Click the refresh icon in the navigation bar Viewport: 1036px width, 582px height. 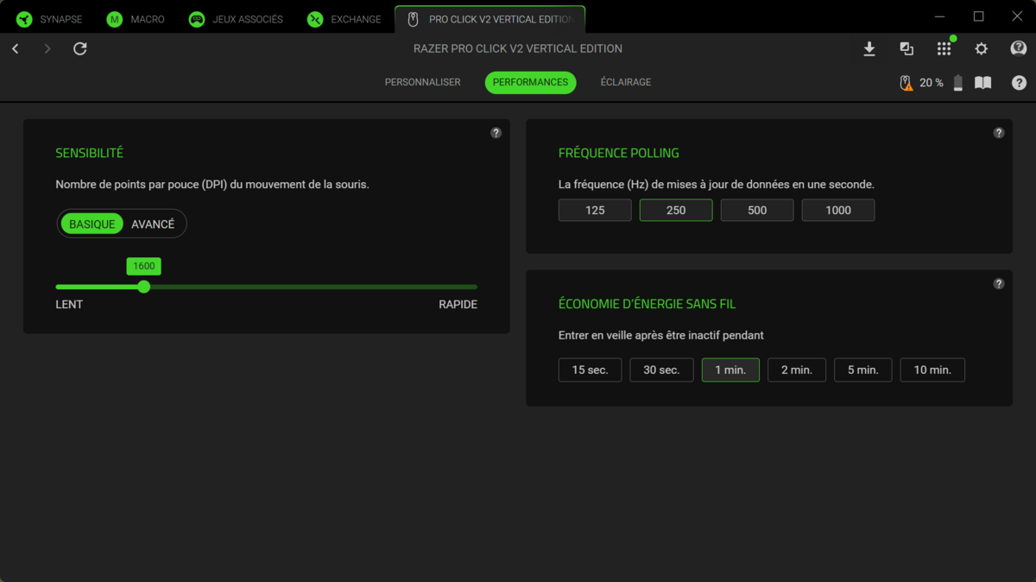click(x=80, y=49)
